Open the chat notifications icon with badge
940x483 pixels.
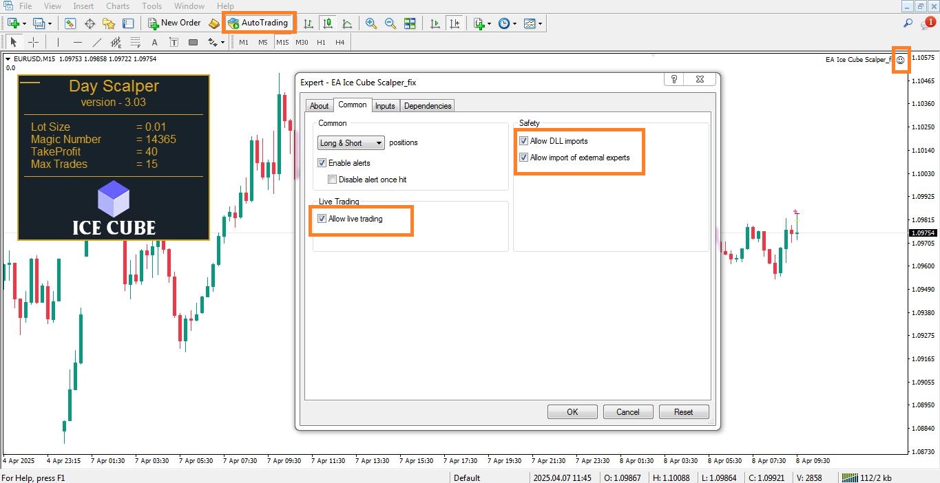[926, 23]
